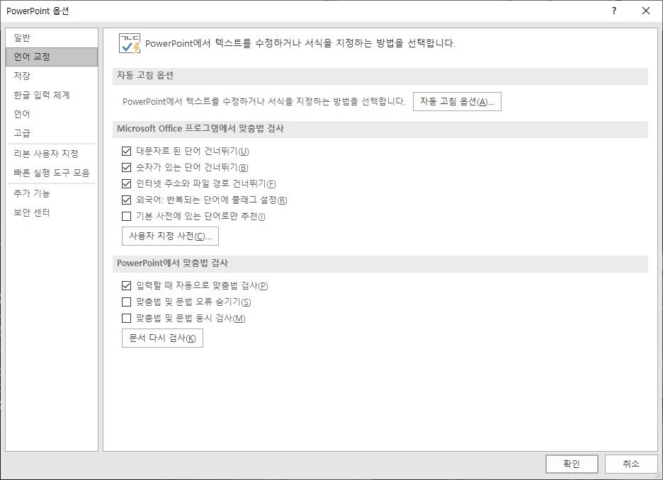The image size is (663, 480).
Task: Open the 언어 options category
Action: pos(52,114)
